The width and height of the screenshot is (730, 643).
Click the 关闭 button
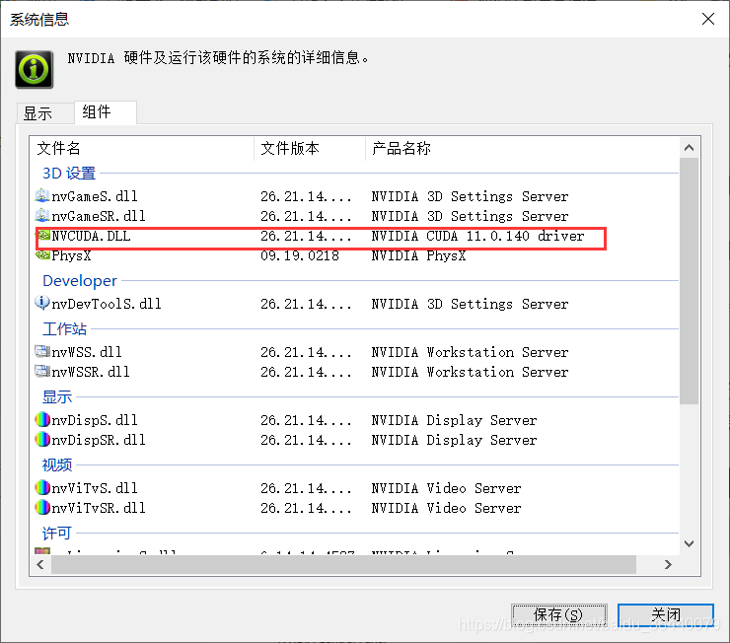(x=665, y=615)
